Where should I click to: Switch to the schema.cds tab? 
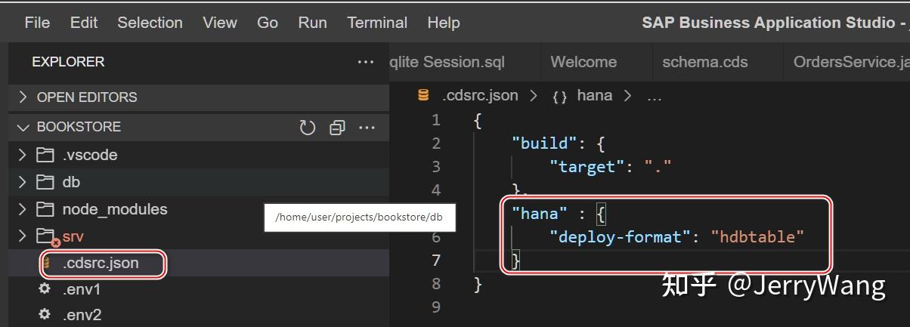click(x=705, y=62)
